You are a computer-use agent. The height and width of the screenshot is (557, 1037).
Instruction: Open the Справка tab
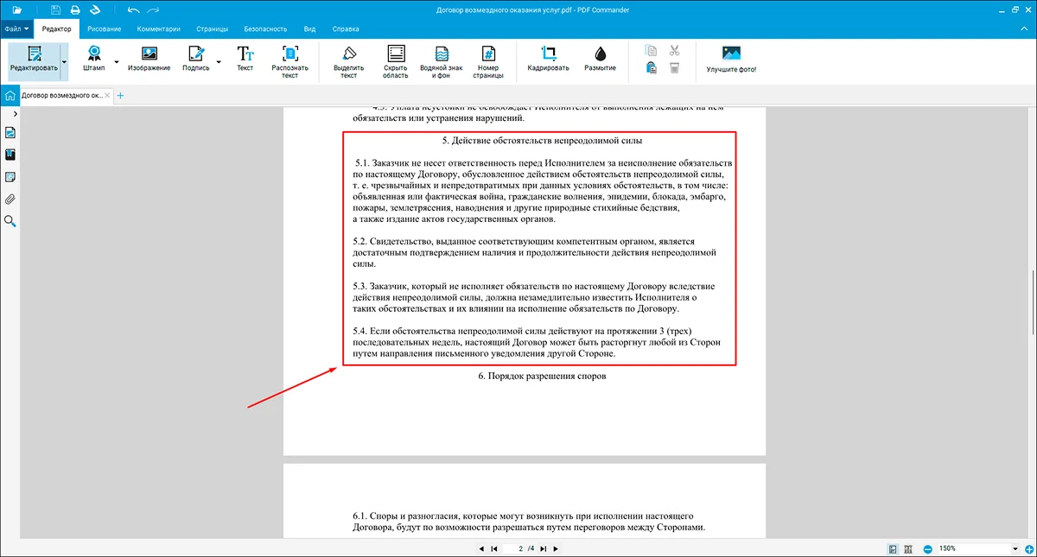click(x=346, y=29)
